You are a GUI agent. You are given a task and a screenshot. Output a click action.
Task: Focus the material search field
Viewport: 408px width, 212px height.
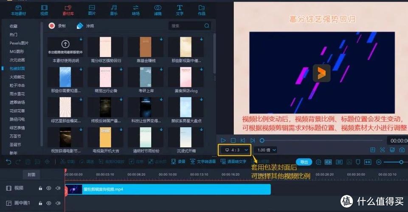click(x=189, y=26)
